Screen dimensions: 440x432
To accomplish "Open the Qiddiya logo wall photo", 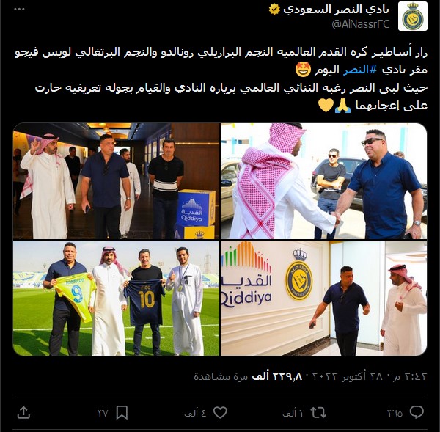I will pyautogui.click(x=323, y=298).
